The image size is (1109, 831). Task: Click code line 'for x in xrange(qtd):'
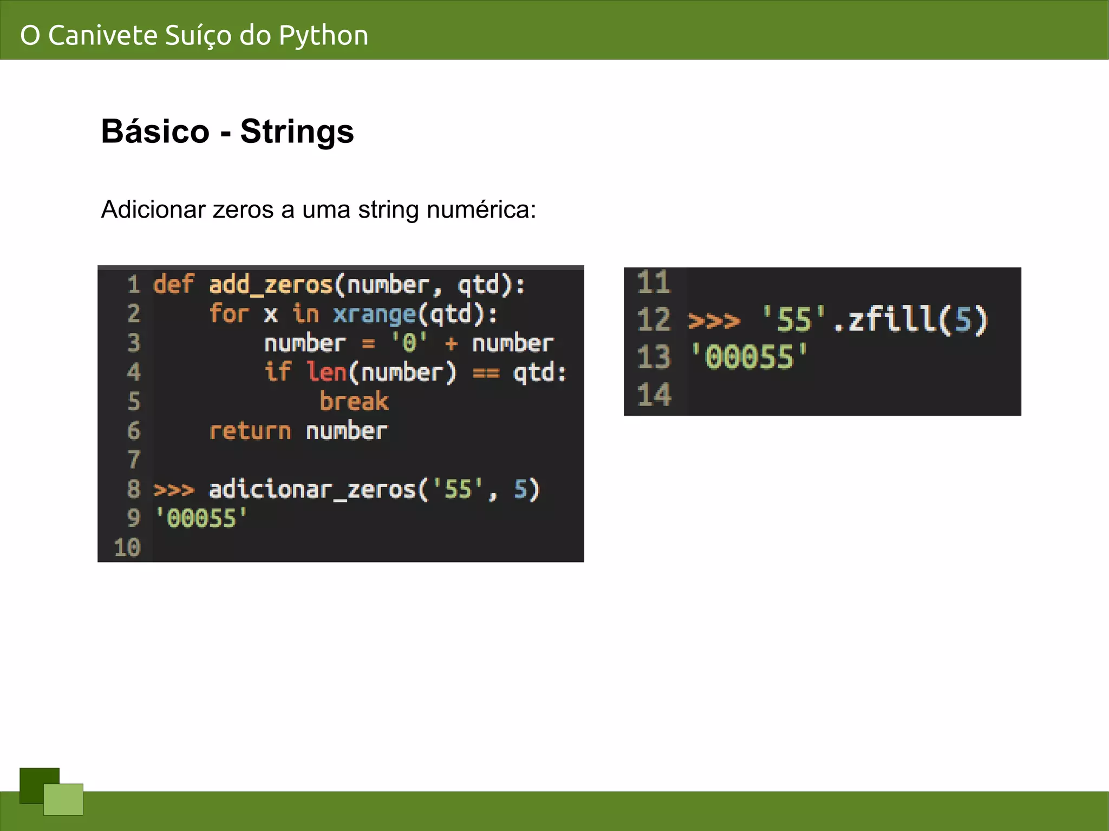(x=353, y=314)
